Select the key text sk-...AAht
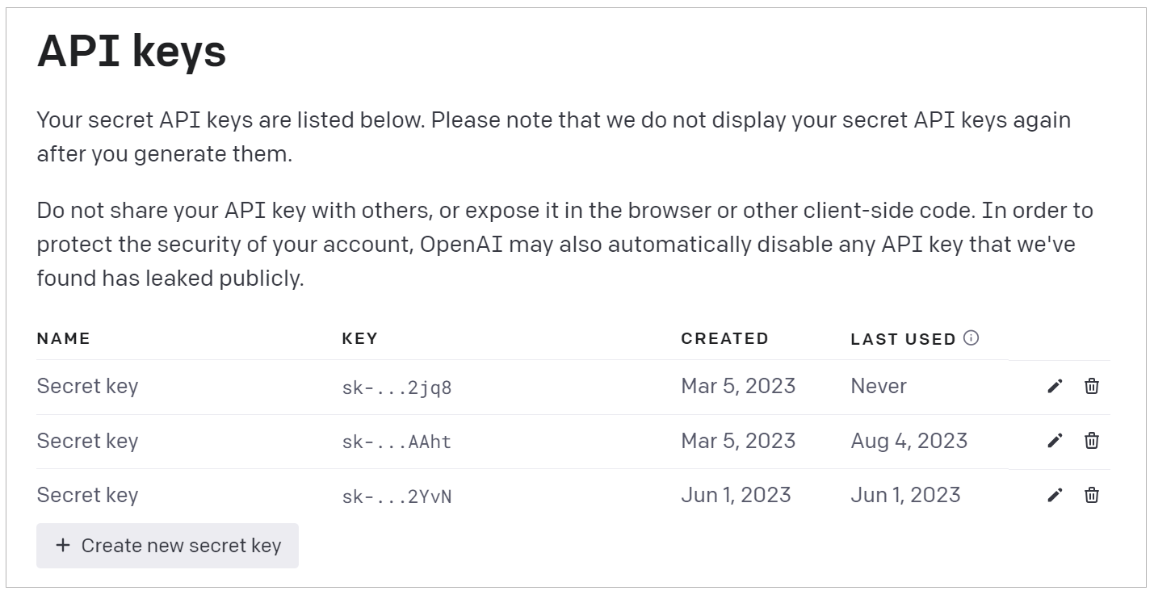The height and width of the screenshot is (595, 1154). [x=397, y=442]
